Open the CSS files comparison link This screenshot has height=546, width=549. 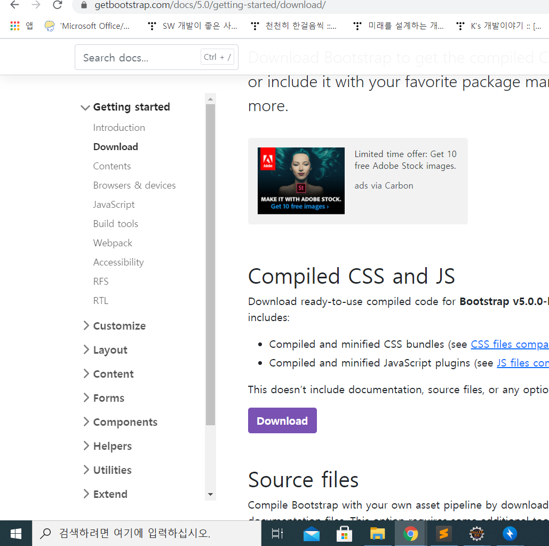(x=510, y=345)
